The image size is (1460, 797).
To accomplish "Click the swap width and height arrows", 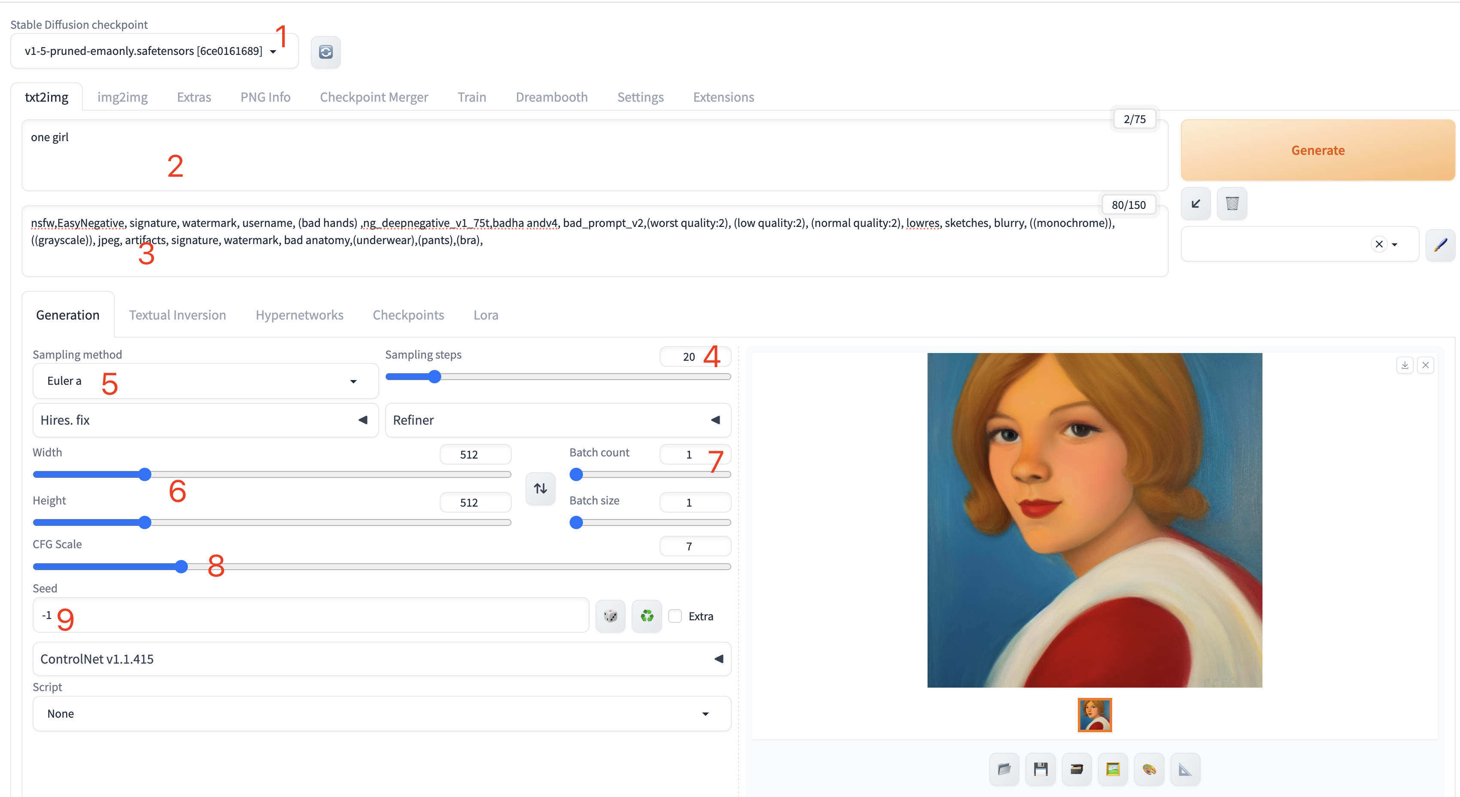I will click(540, 489).
